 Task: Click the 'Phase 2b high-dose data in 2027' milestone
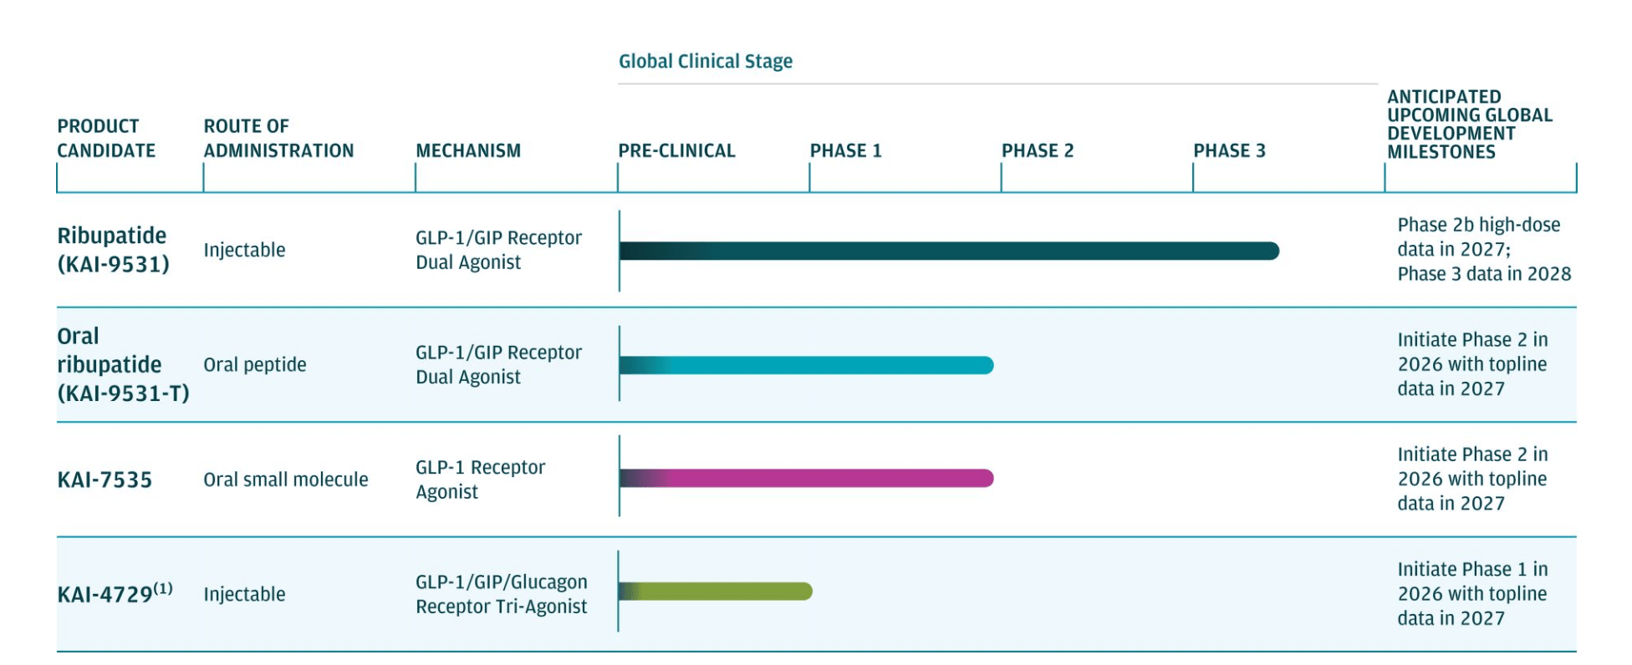[x=1478, y=237]
